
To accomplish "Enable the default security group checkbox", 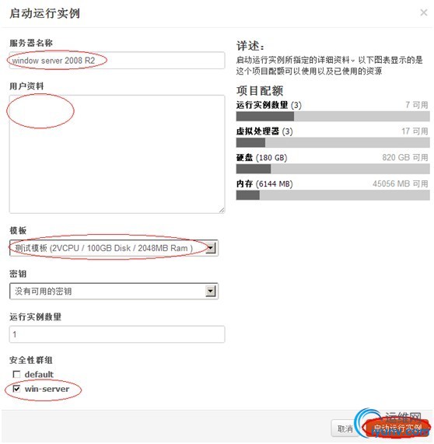I will 16,374.
